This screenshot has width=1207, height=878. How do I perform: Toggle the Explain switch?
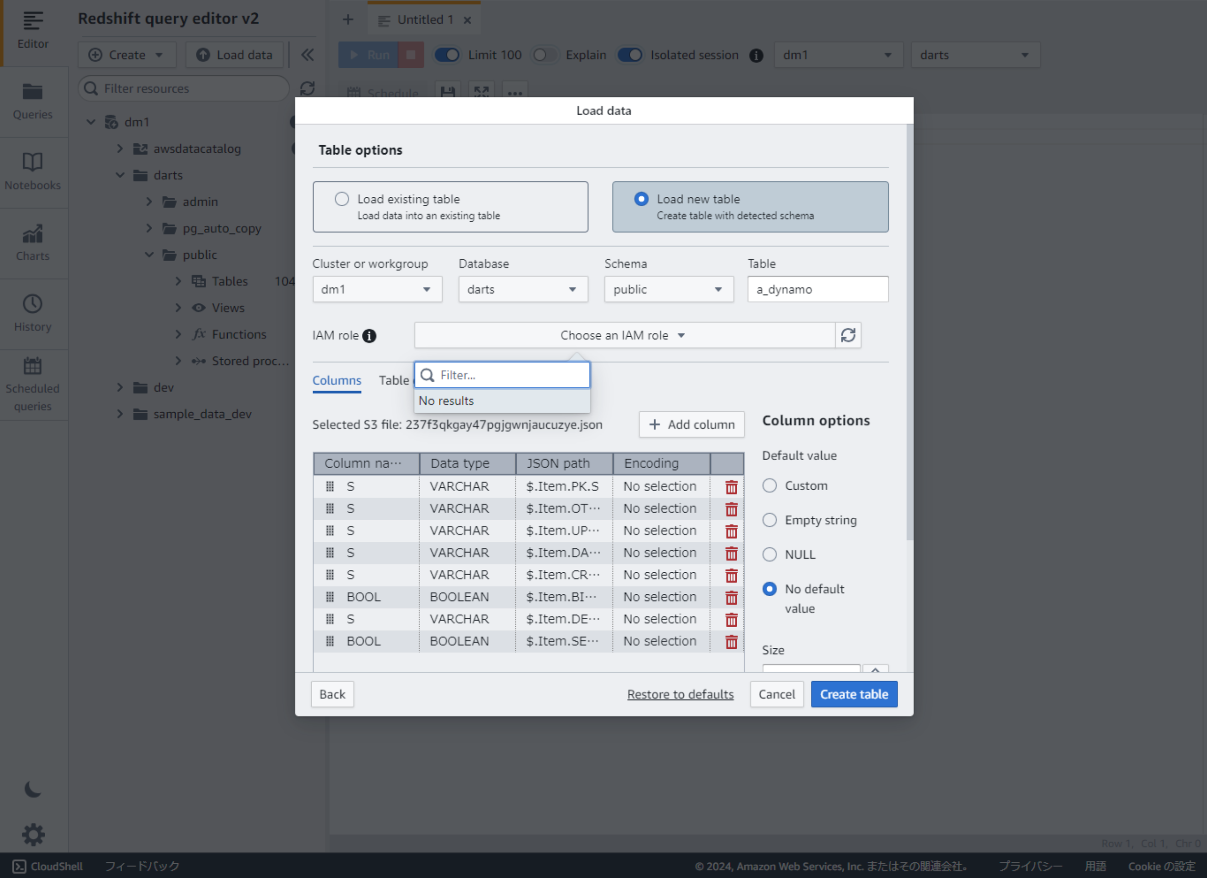click(544, 55)
